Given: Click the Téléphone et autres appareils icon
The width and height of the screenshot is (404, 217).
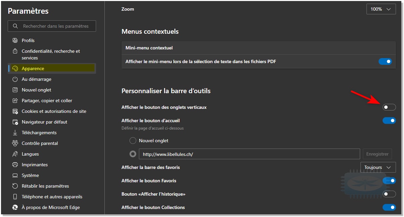Looking at the screenshot, I should [x=15, y=197].
